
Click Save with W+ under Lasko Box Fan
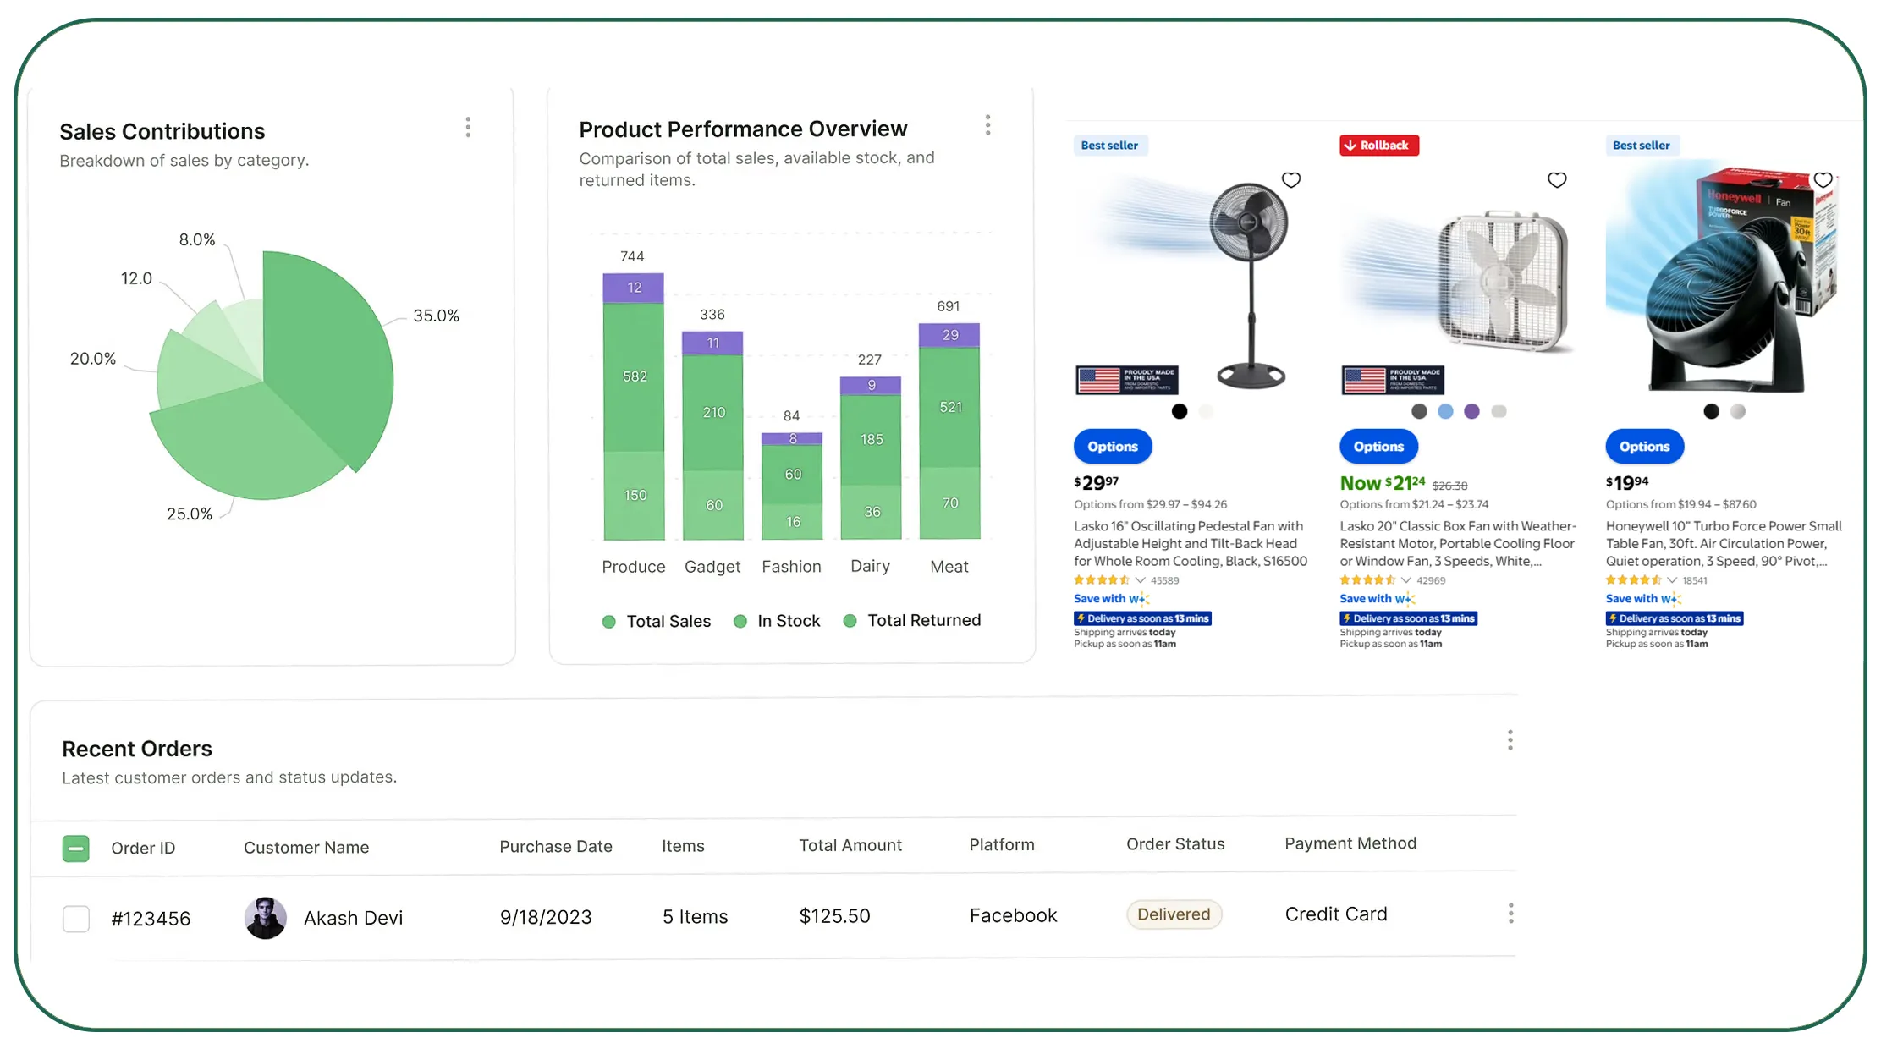1377,599
